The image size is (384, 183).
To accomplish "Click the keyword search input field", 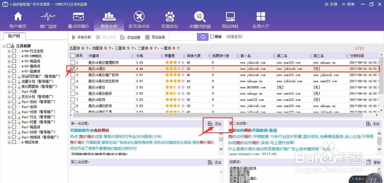I will coord(183,37).
